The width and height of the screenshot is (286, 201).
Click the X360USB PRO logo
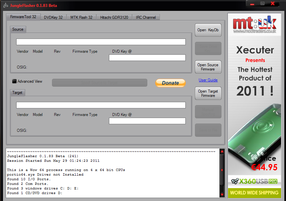click(254, 181)
